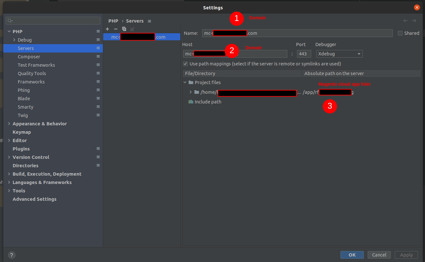Click the forward navigation arrow
The height and width of the screenshot is (262, 425).
click(414, 21)
